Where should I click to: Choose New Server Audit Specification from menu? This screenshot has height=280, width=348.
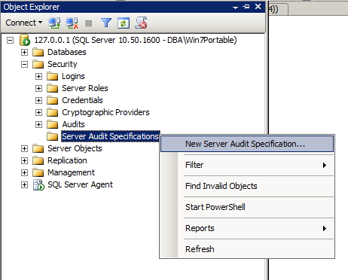(x=247, y=144)
